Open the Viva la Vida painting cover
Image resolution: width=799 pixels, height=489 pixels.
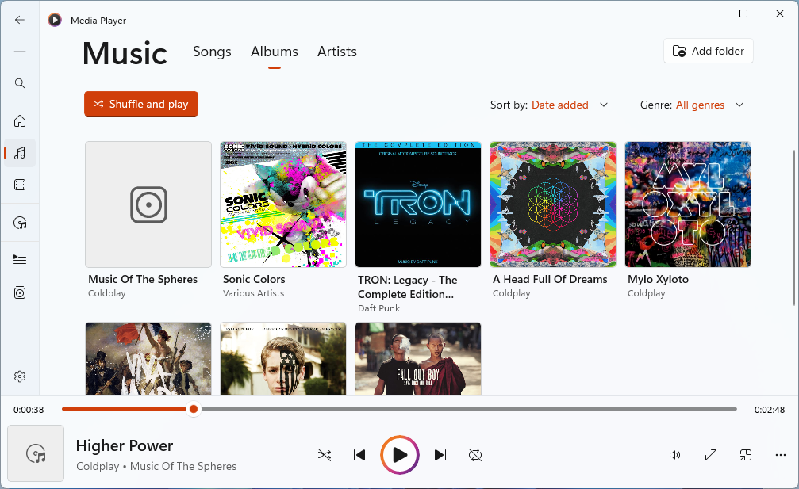148,359
